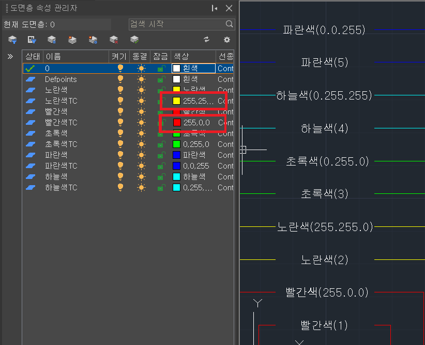The image size is (425, 345).
Task: Freeze the 초록색TC layer
Action: point(141,144)
